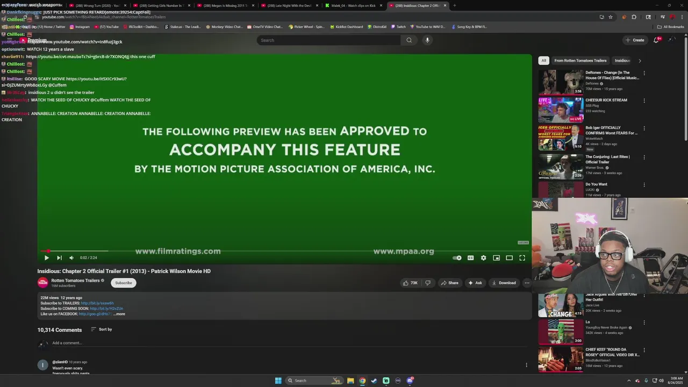Open Windows Start menu

click(278, 381)
